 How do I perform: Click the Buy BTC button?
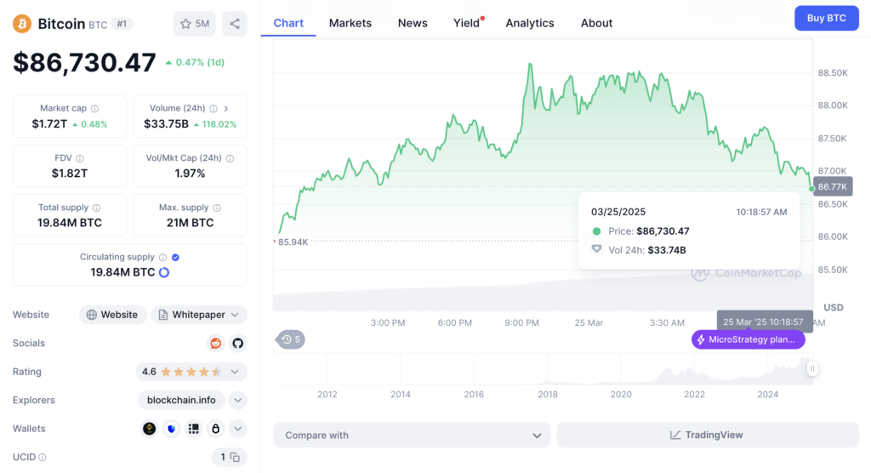[827, 19]
